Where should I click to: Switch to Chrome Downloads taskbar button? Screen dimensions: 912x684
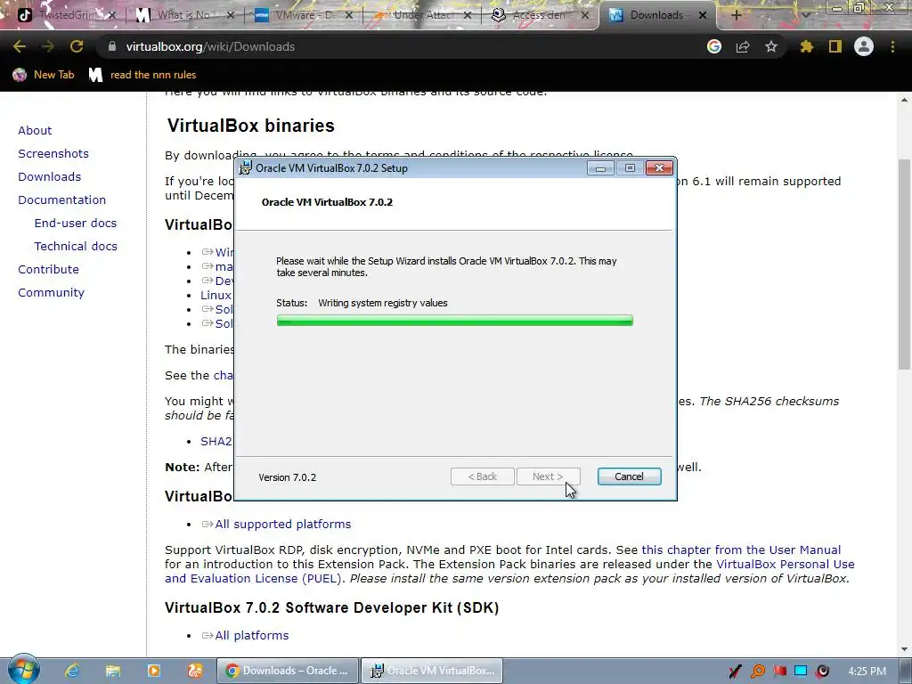tap(288, 671)
